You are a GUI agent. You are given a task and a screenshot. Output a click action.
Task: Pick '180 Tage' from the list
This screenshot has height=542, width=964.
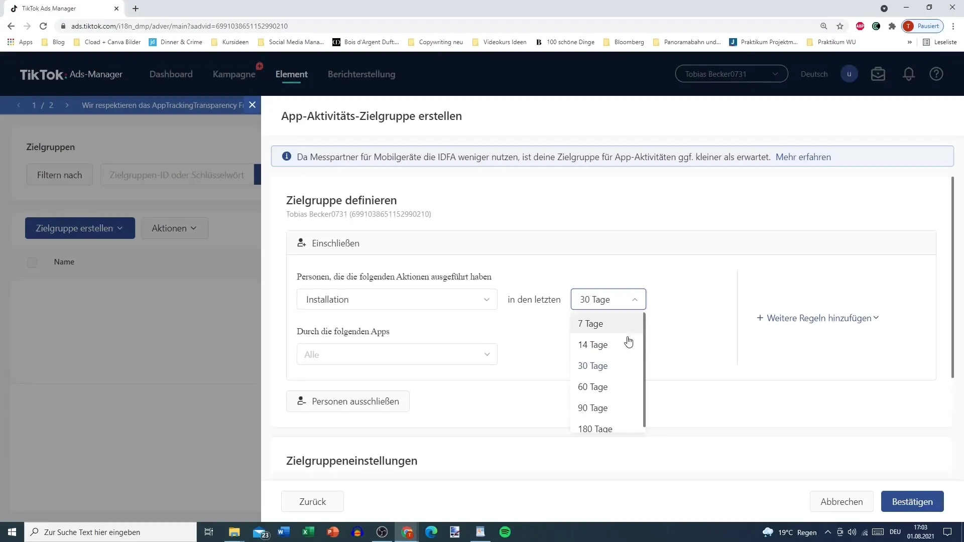pyautogui.click(x=607, y=428)
